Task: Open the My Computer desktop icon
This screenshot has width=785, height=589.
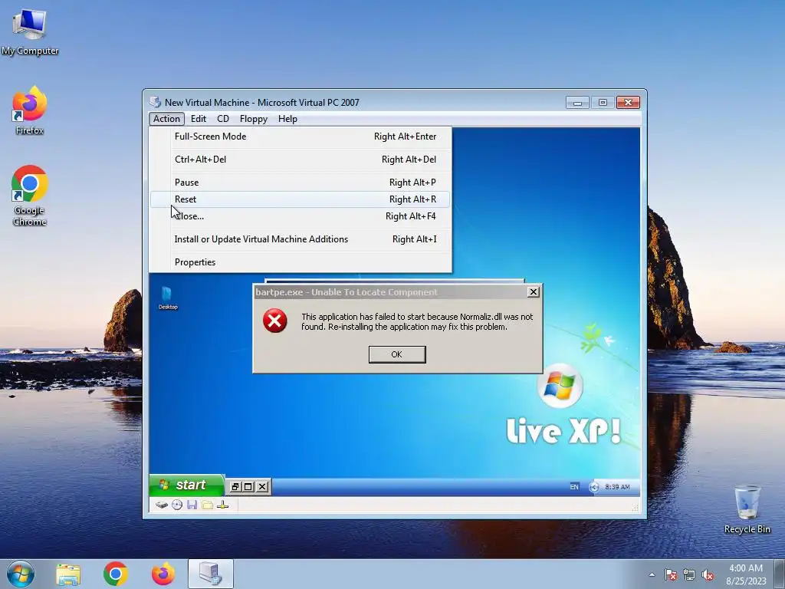Action: point(30,31)
